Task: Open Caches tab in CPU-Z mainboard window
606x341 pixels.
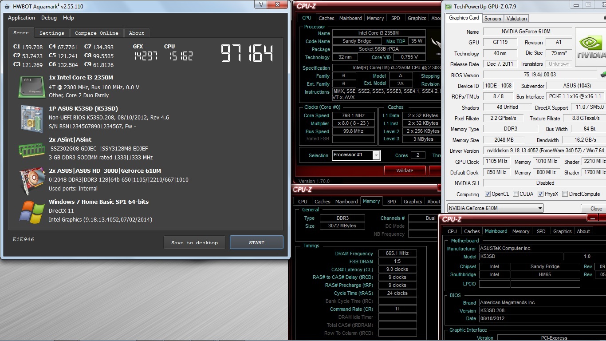Action: point(472,231)
